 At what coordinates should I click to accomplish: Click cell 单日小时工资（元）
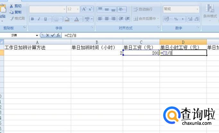click(x=183, y=47)
